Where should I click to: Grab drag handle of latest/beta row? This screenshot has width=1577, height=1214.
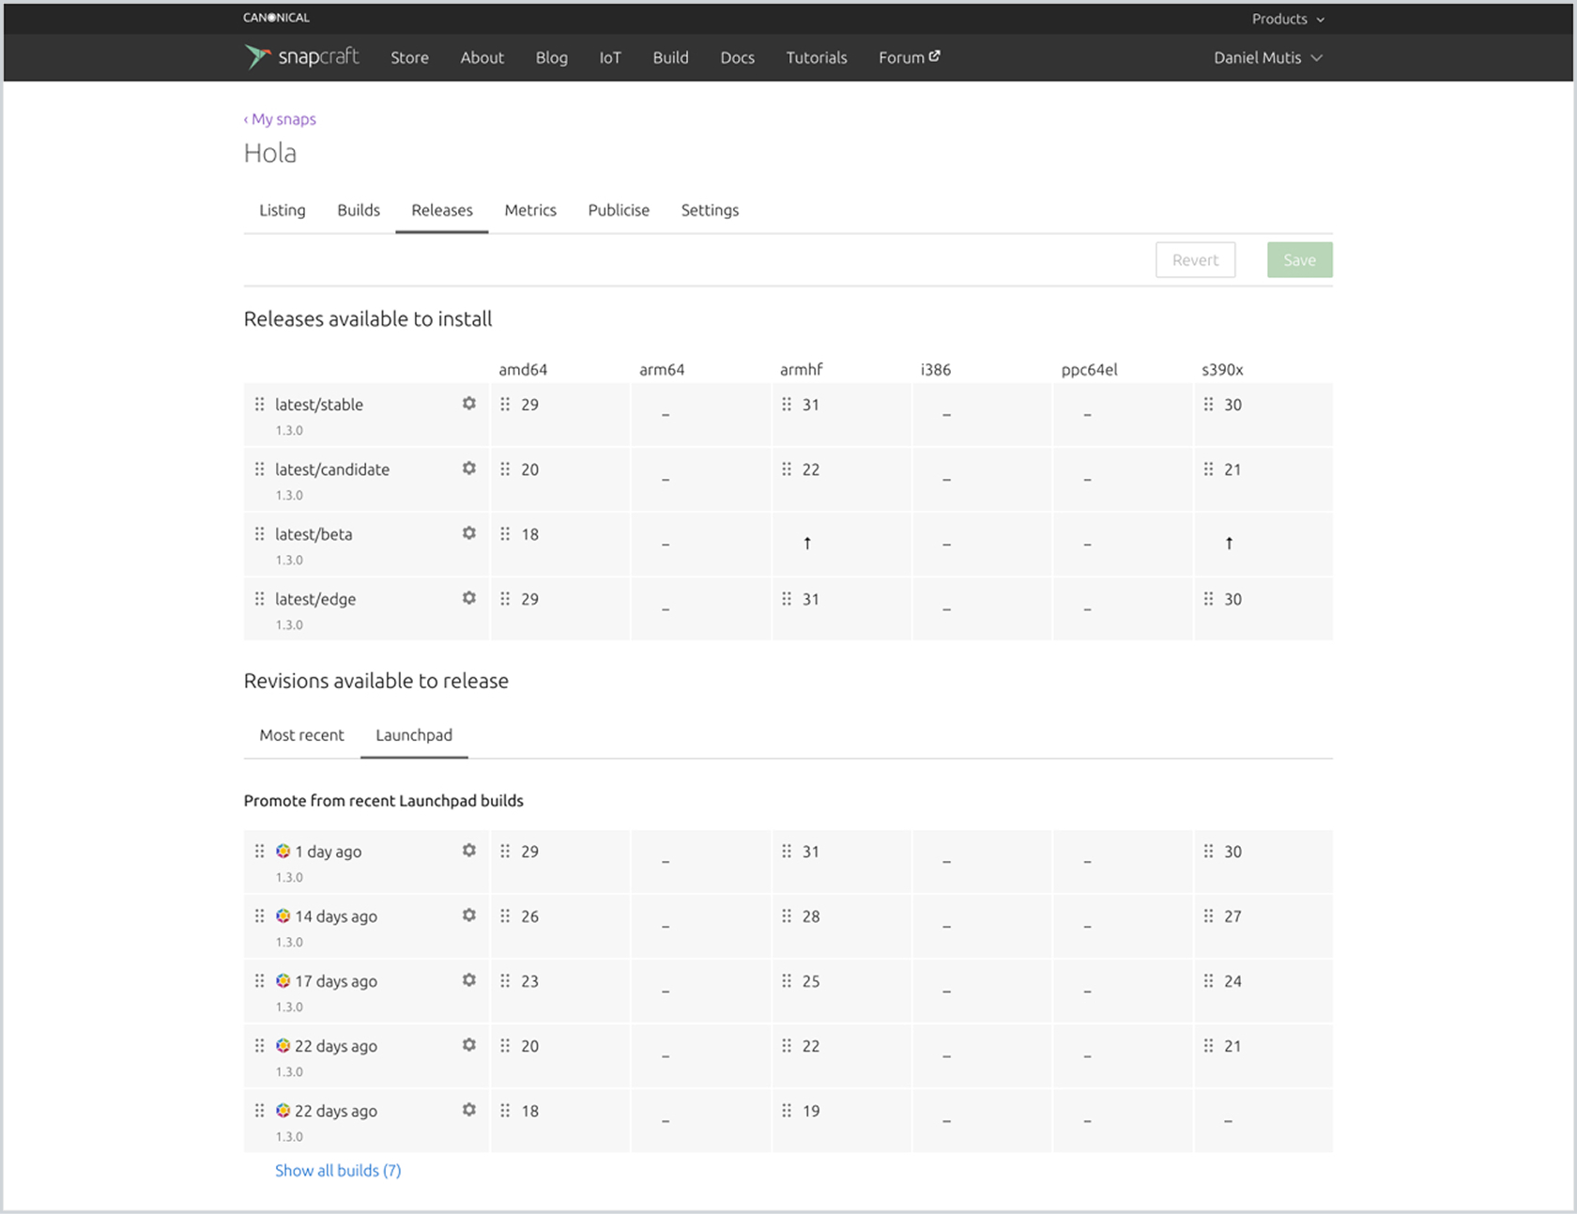259,534
